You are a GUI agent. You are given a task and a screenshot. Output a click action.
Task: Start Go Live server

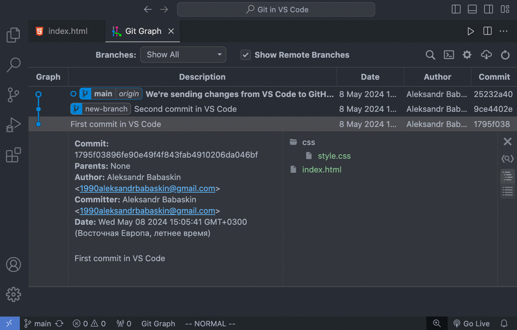(471, 324)
